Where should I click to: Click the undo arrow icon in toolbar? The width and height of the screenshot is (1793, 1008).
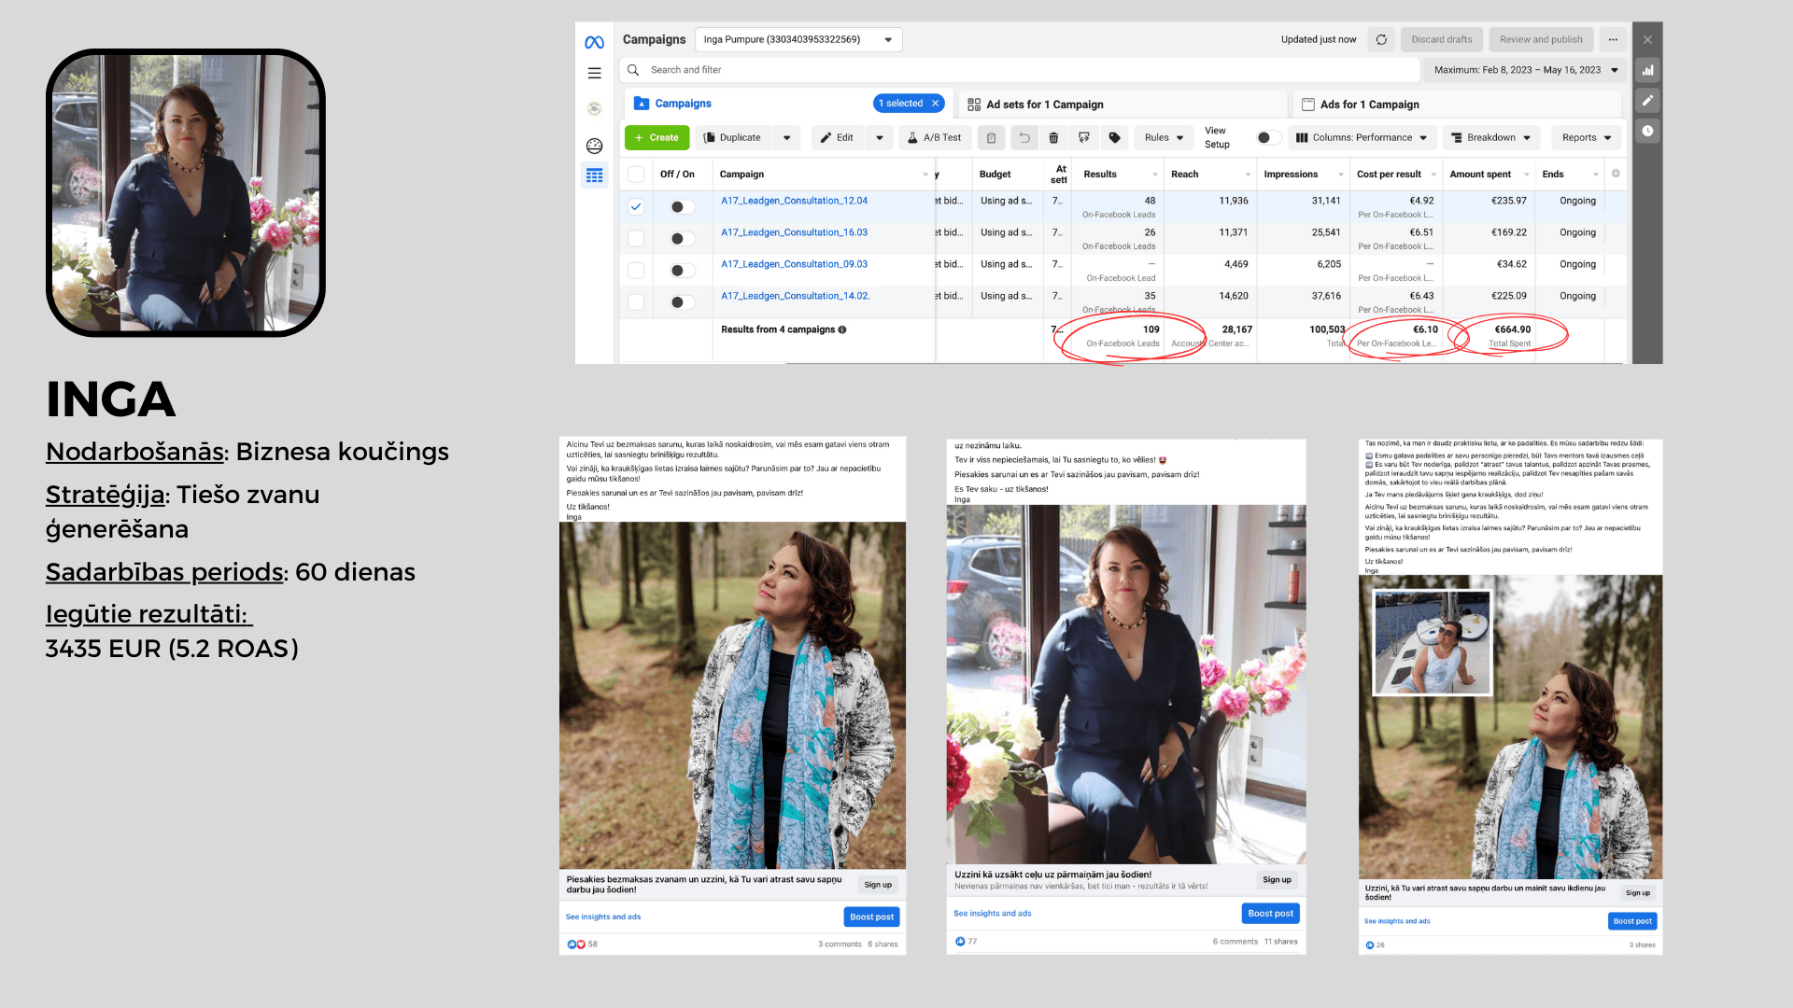point(1024,138)
